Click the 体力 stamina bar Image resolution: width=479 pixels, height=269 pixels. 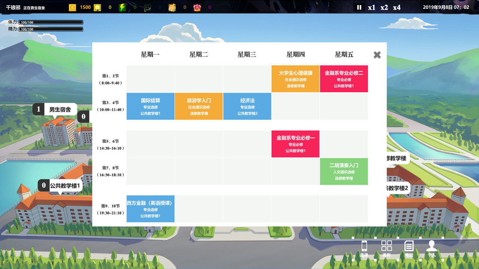pos(51,22)
